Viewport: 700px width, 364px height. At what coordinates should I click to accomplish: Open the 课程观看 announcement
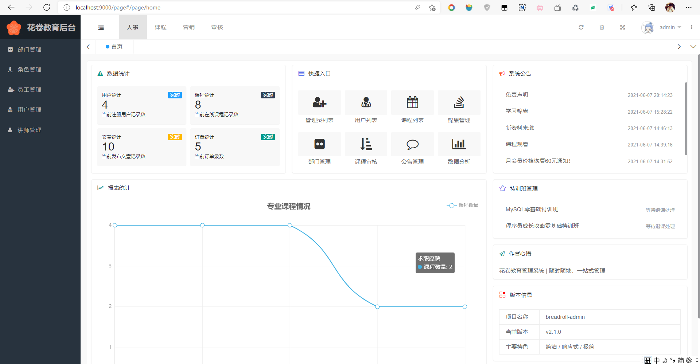coord(517,144)
